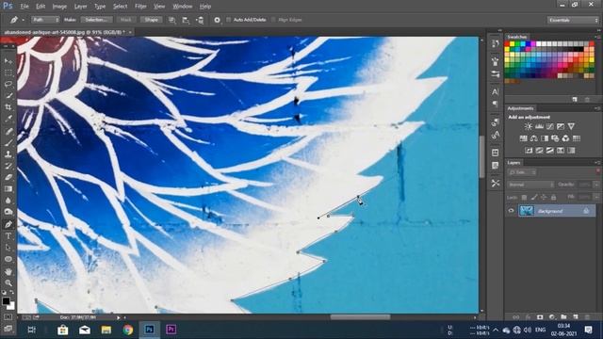Select the Gradient tool
This screenshot has width=603, height=339.
(x=8, y=188)
